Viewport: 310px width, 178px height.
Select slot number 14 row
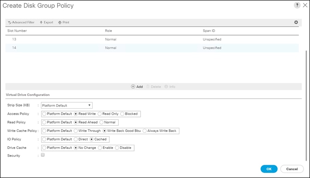[152, 48]
